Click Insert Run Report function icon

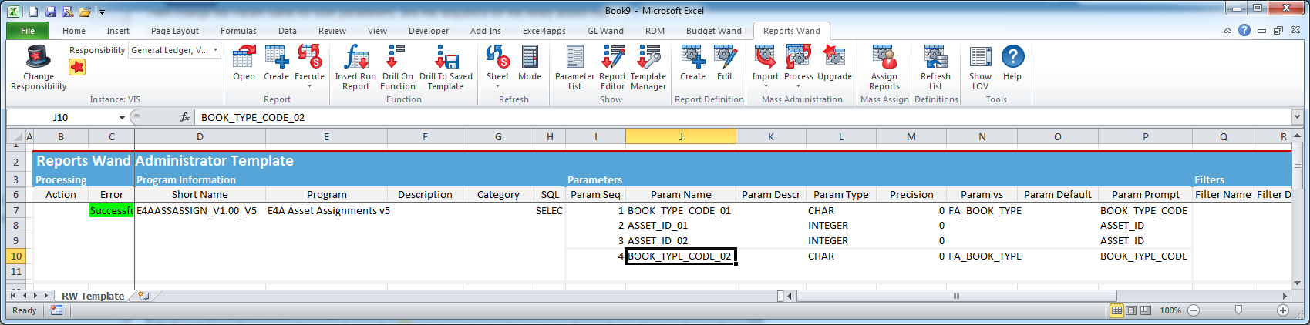[355, 57]
